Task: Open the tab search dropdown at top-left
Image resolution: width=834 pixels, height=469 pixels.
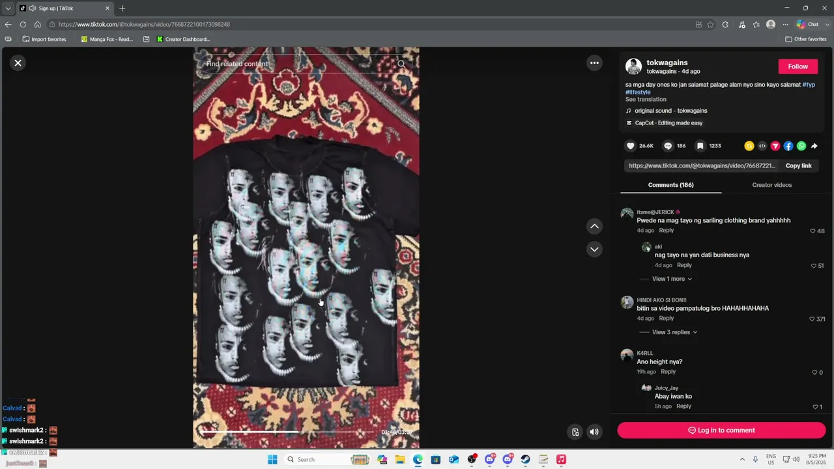Action: 8,8
